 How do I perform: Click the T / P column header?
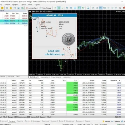coord(76,80)
